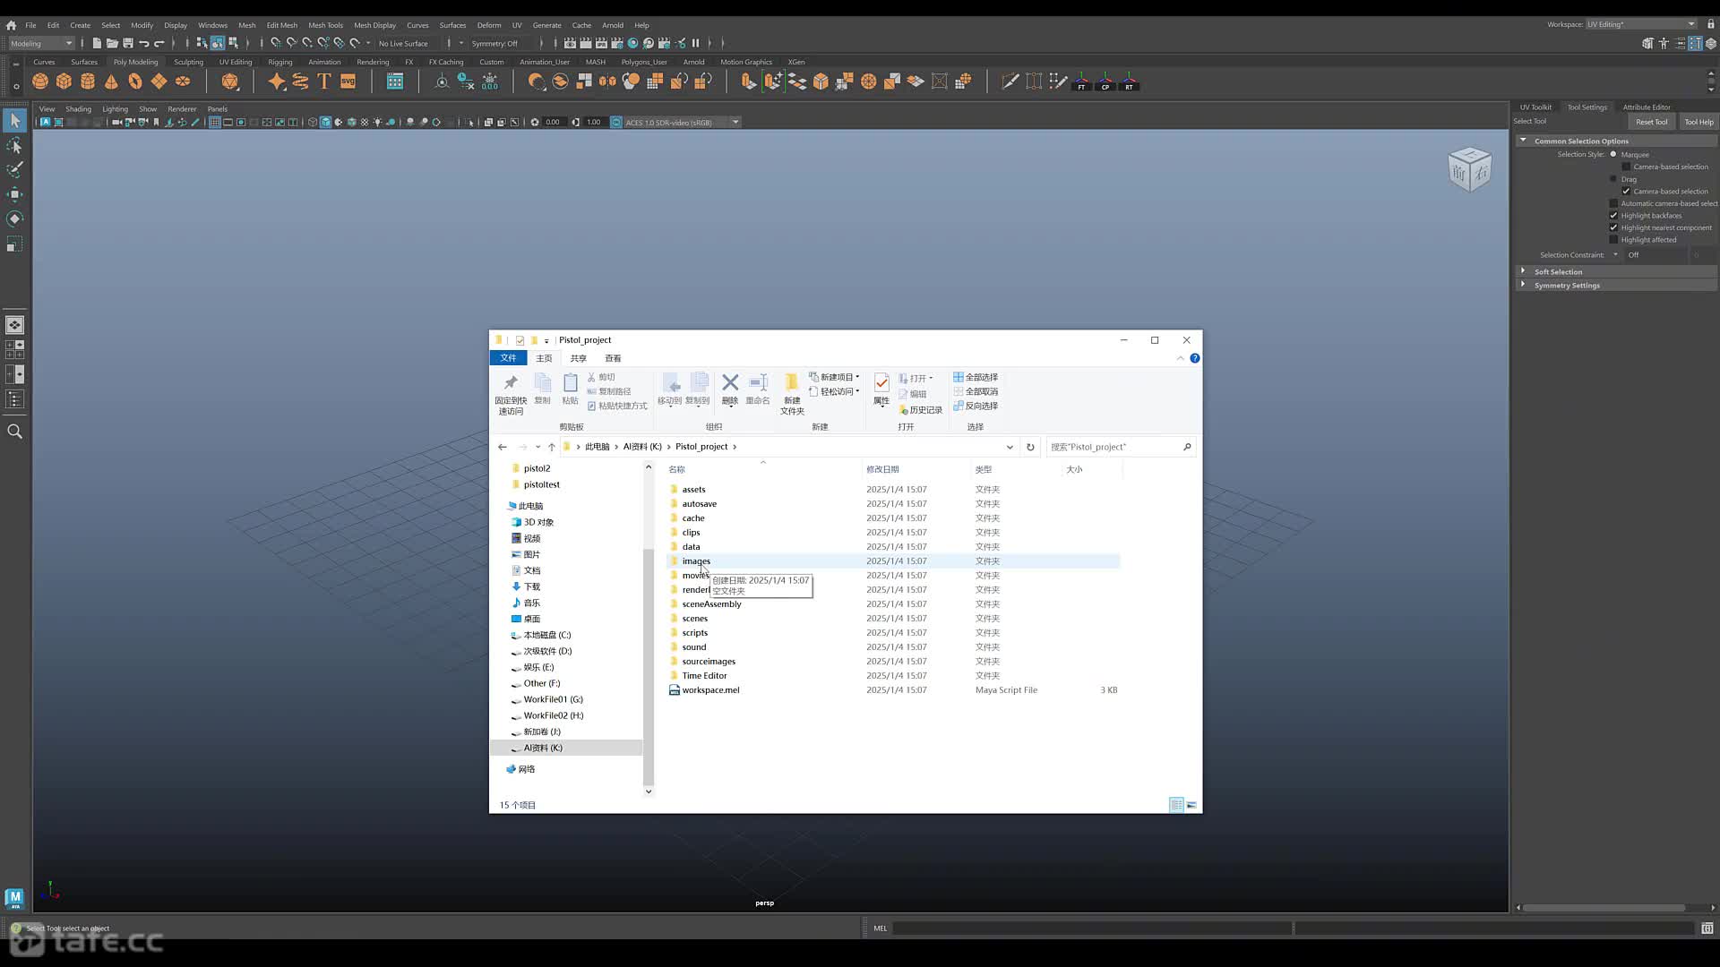Activate the Lasso select tool in toolbox
This screenshot has height=967, width=1720.
(x=14, y=145)
